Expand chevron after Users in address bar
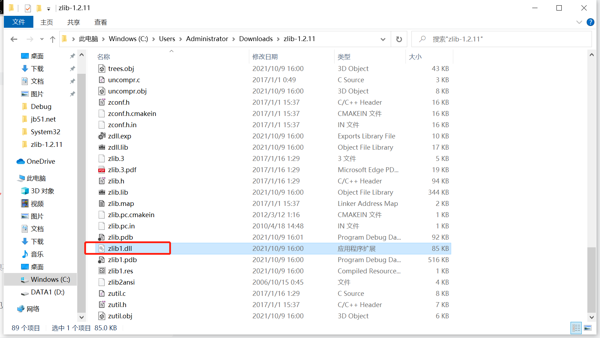The image size is (600, 338). coord(181,39)
